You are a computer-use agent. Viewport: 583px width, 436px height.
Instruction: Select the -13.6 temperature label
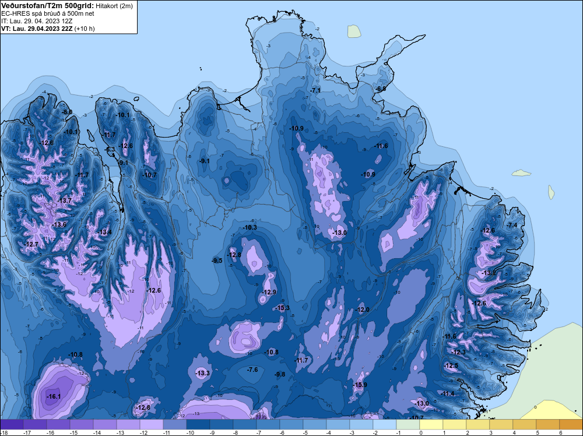(59, 224)
